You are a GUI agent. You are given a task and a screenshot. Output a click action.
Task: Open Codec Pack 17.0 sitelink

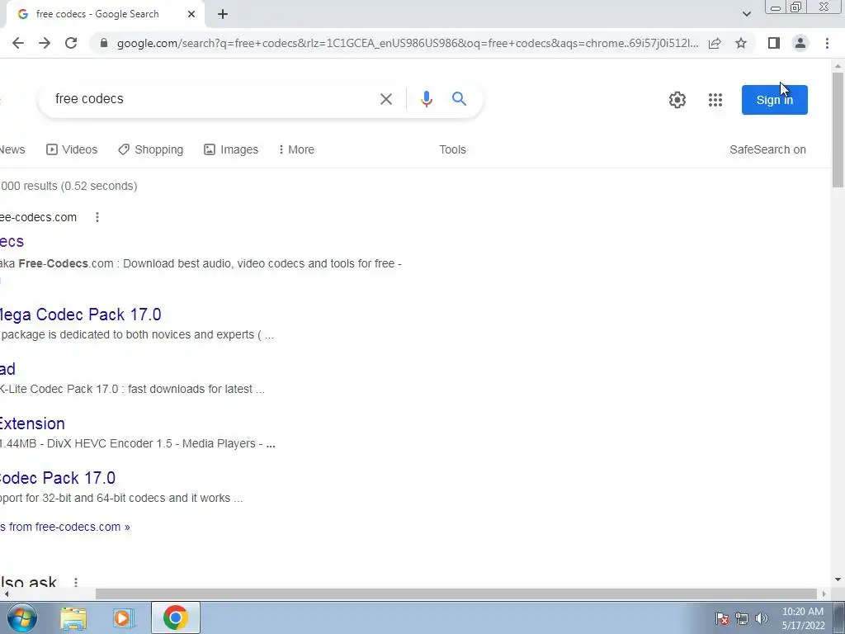pos(58,478)
